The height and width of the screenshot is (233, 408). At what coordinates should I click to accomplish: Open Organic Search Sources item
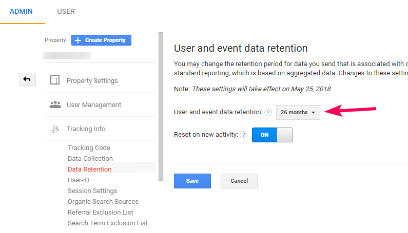pos(103,202)
